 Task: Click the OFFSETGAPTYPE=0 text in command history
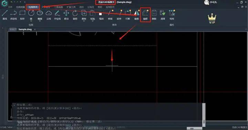pos(70,118)
